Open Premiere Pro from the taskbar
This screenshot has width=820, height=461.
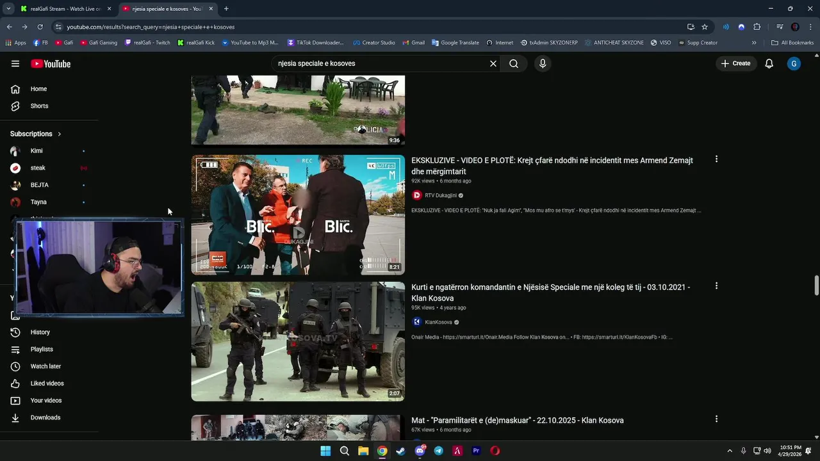coord(476,451)
